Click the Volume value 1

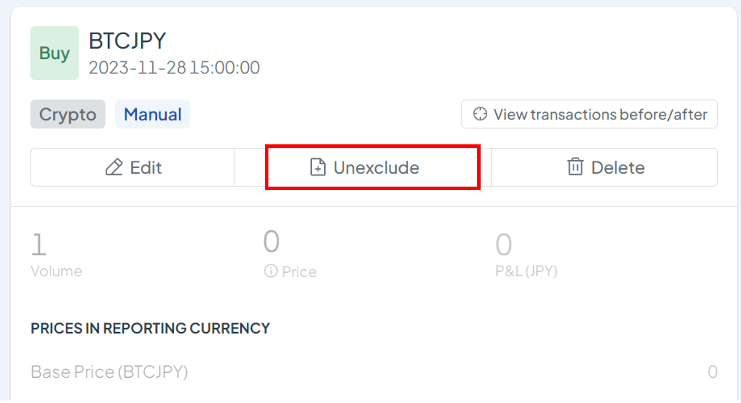point(39,245)
